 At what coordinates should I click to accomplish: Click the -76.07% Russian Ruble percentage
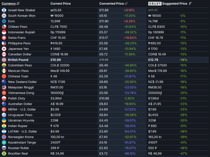coord(131,148)
